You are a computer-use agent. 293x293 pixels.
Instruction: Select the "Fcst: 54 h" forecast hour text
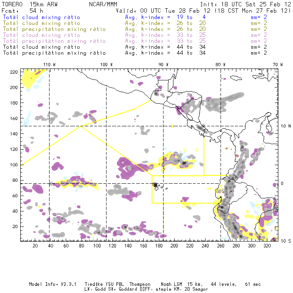coord(23,11)
